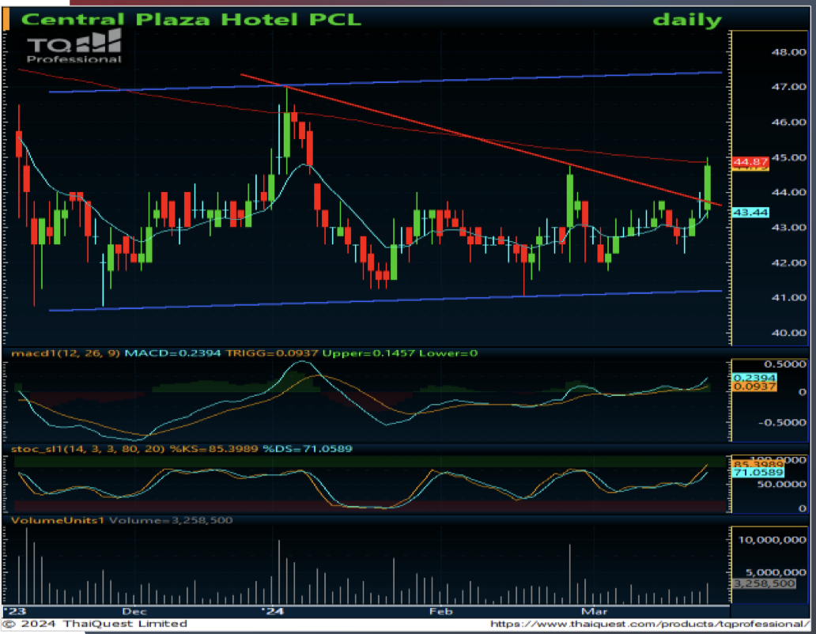This screenshot has width=816, height=634.
Task: Click the 43.00 price axis label
Action: click(x=788, y=228)
